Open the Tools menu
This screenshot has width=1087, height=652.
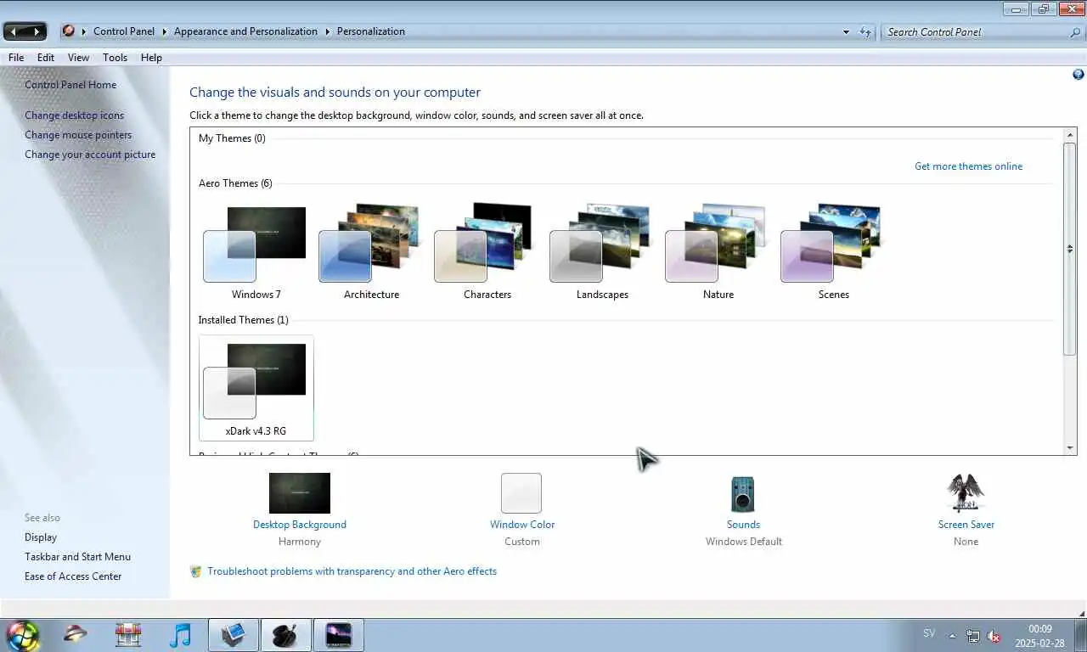click(x=115, y=58)
